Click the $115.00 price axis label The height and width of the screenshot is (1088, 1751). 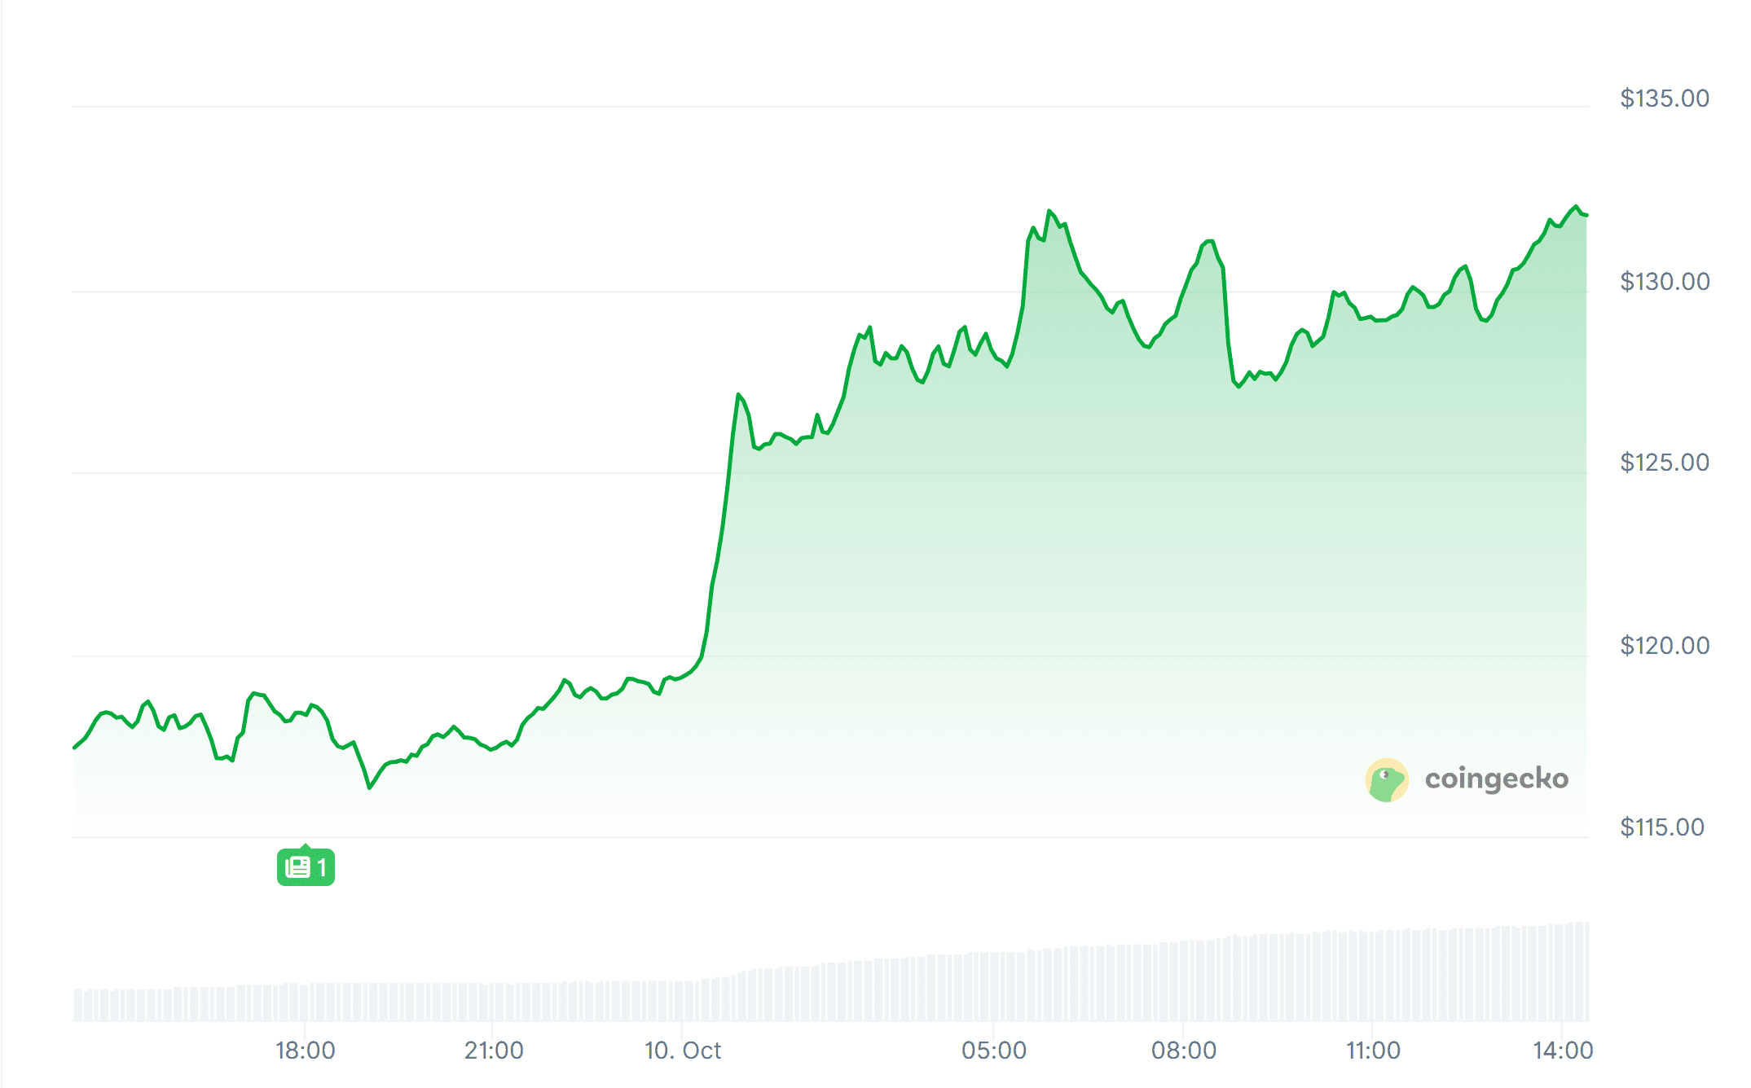pos(1661,827)
